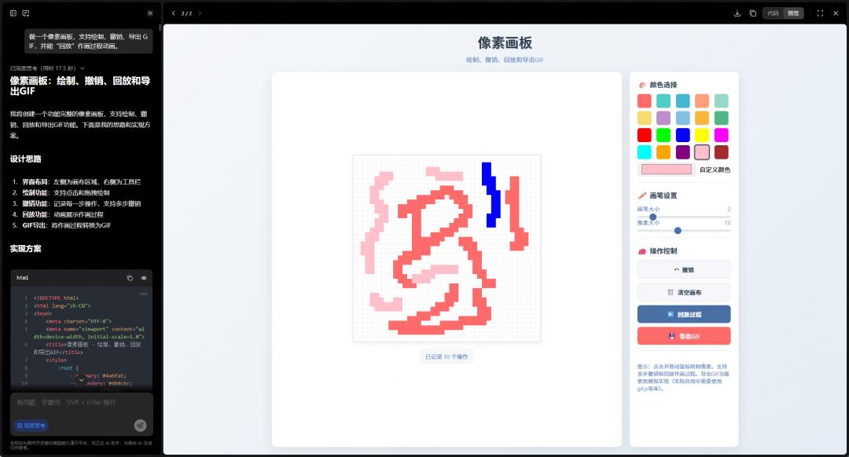Toggle the 深度思考 deep thinking mode

31,426
